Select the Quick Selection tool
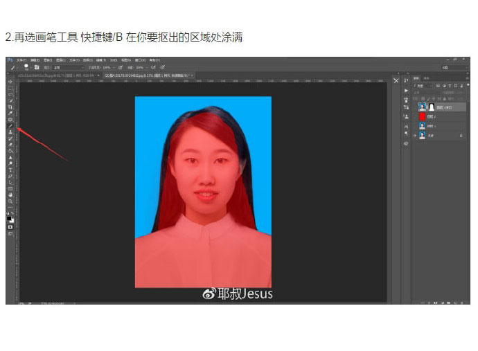Screen dimensions: 478x351 (10, 100)
